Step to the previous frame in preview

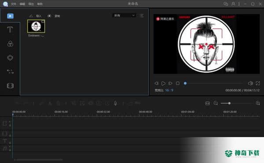click(156, 83)
